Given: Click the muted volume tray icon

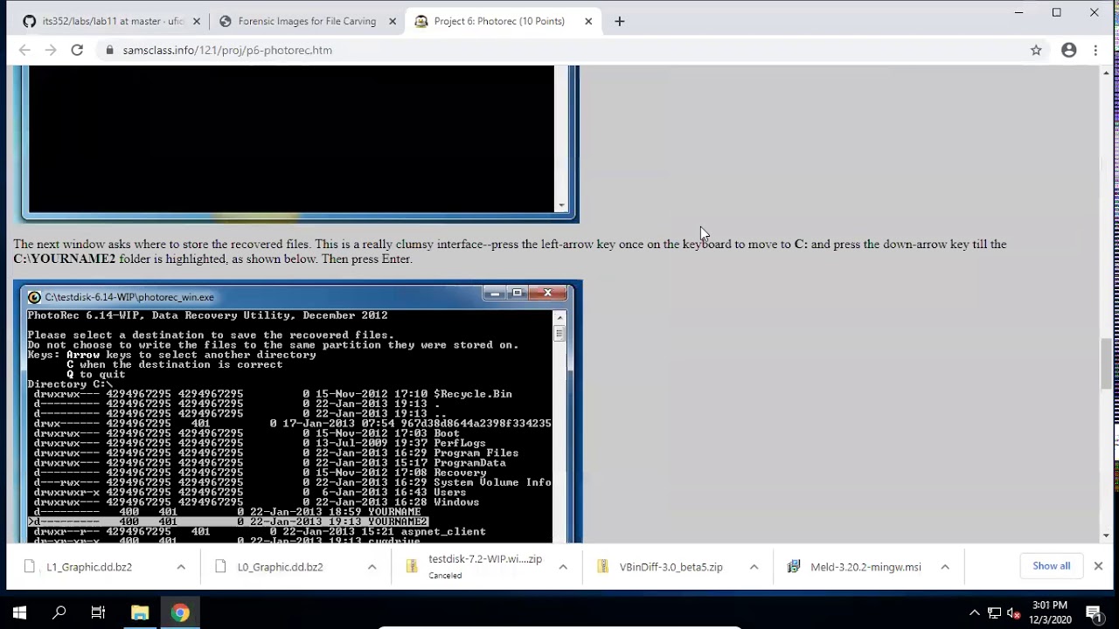Looking at the screenshot, I should 1015,613.
